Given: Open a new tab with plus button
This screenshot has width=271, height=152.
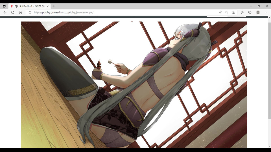Looking at the screenshot, I should point(54,6).
